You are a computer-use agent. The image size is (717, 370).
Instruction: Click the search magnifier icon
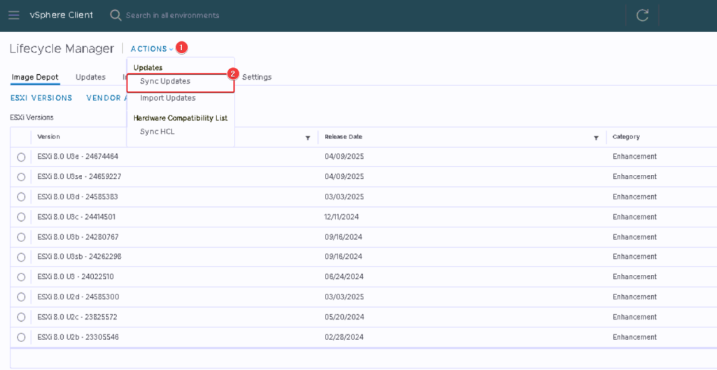pos(116,15)
